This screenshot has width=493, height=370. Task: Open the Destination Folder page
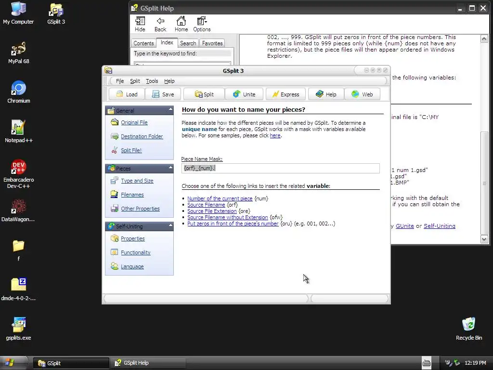click(x=142, y=136)
